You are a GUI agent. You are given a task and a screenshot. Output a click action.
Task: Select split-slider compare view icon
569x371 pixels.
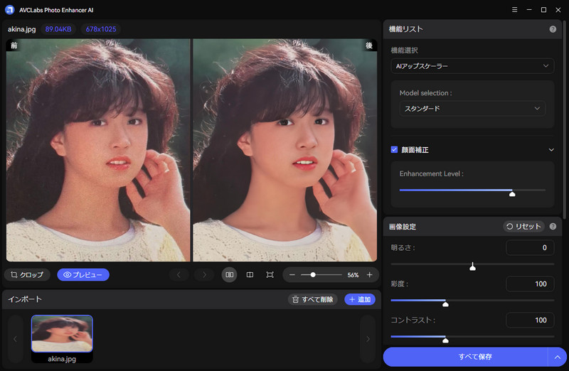(x=250, y=275)
